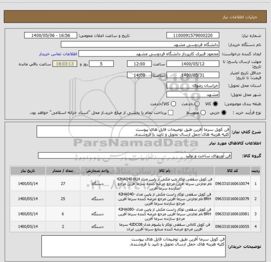Click the price validity time 14:00
The image size is (271, 262).
coord(139,75)
